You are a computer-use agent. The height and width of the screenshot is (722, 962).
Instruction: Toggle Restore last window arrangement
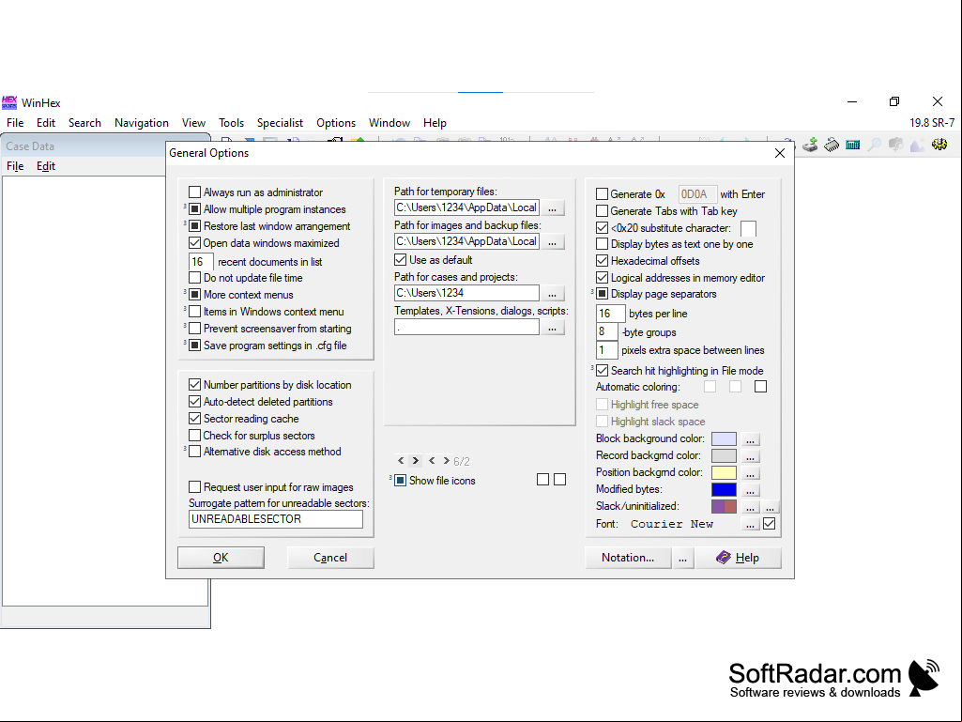pyautogui.click(x=194, y=226)
